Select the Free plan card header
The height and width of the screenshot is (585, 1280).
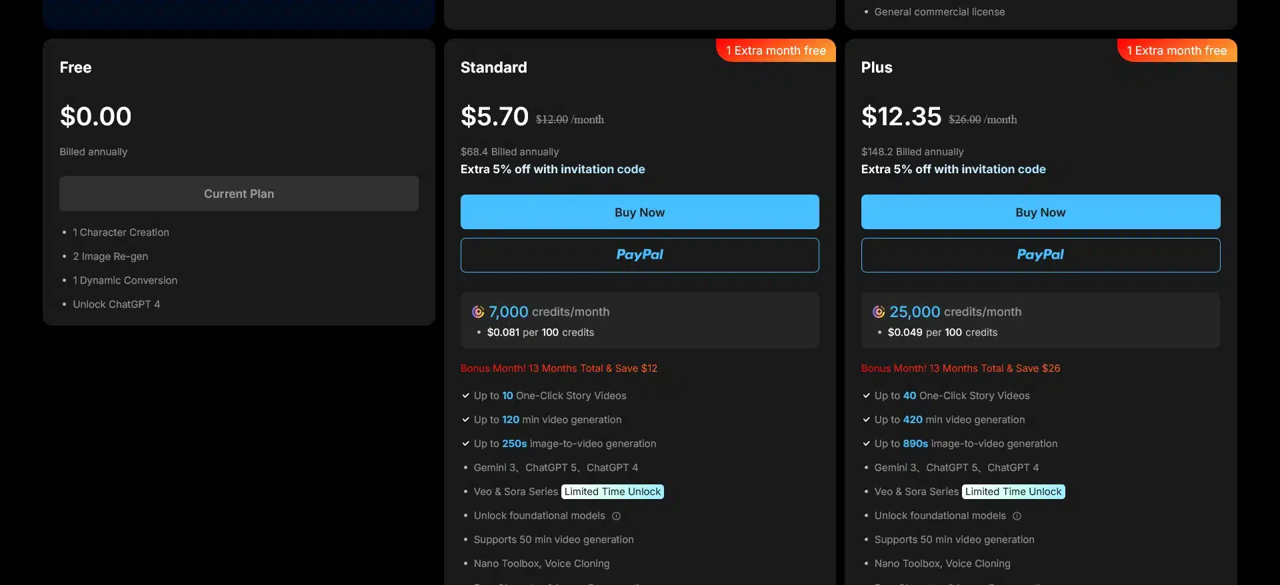coord(75,67)
